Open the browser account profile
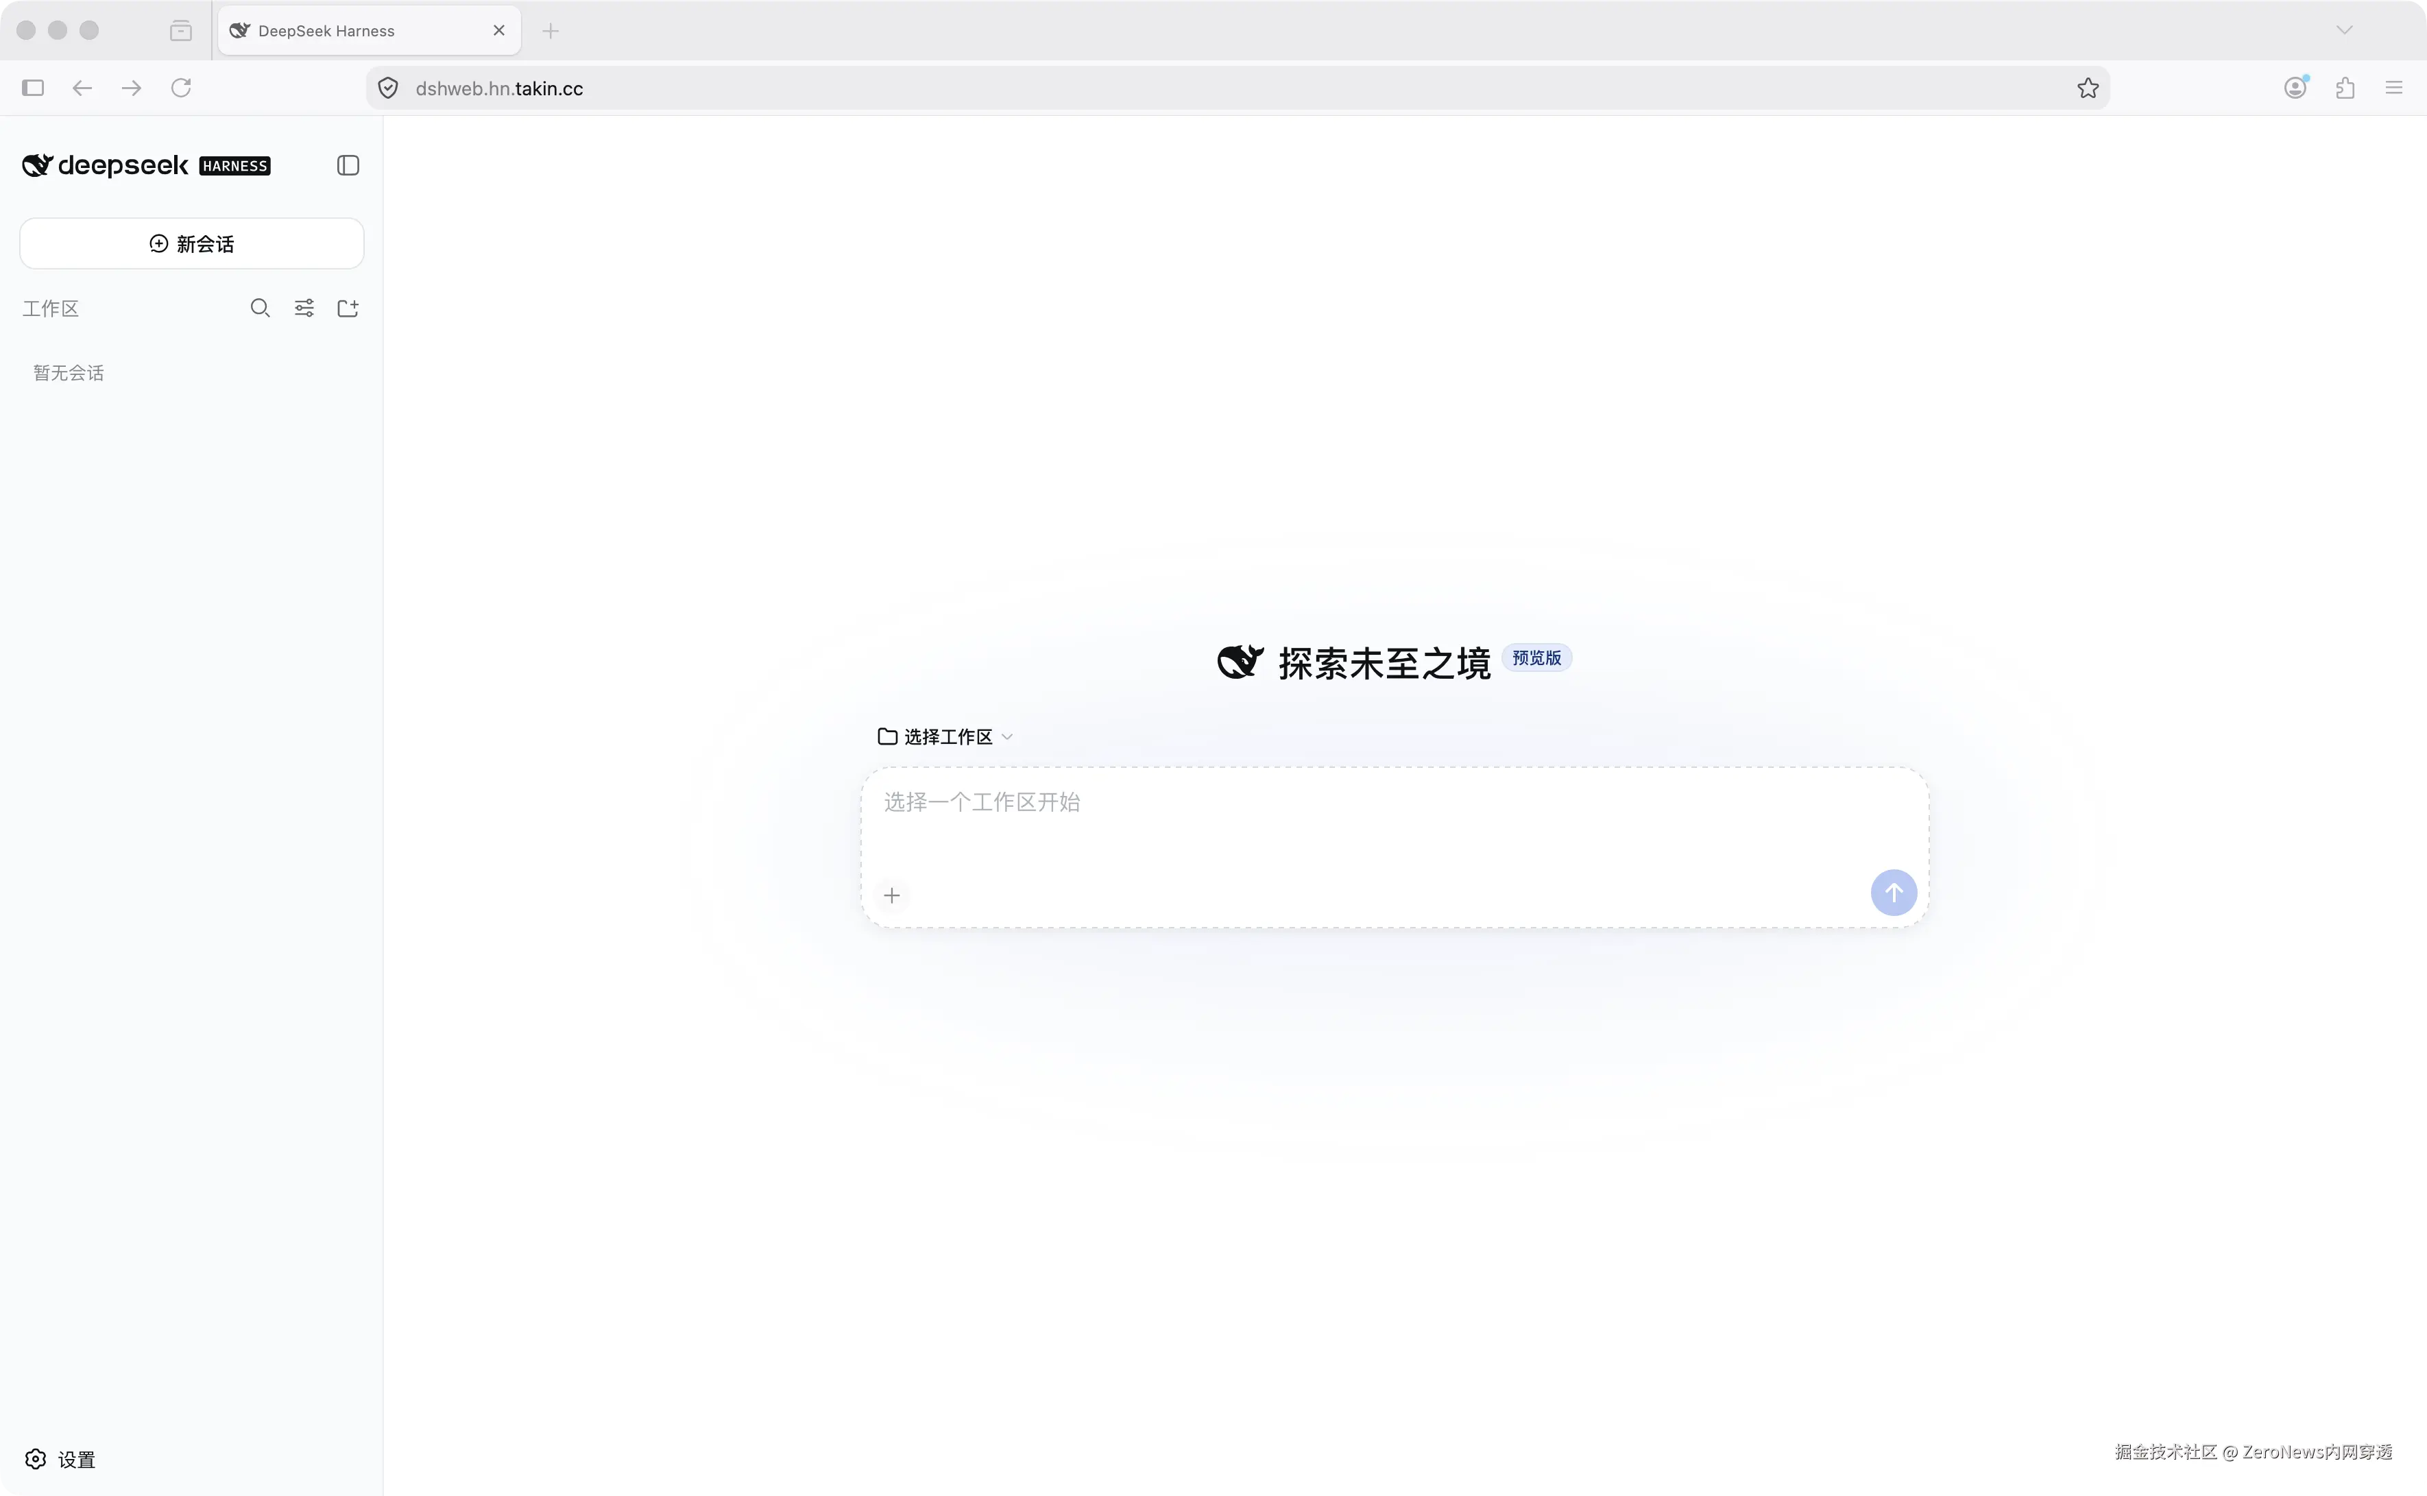 coord(2295,88)
